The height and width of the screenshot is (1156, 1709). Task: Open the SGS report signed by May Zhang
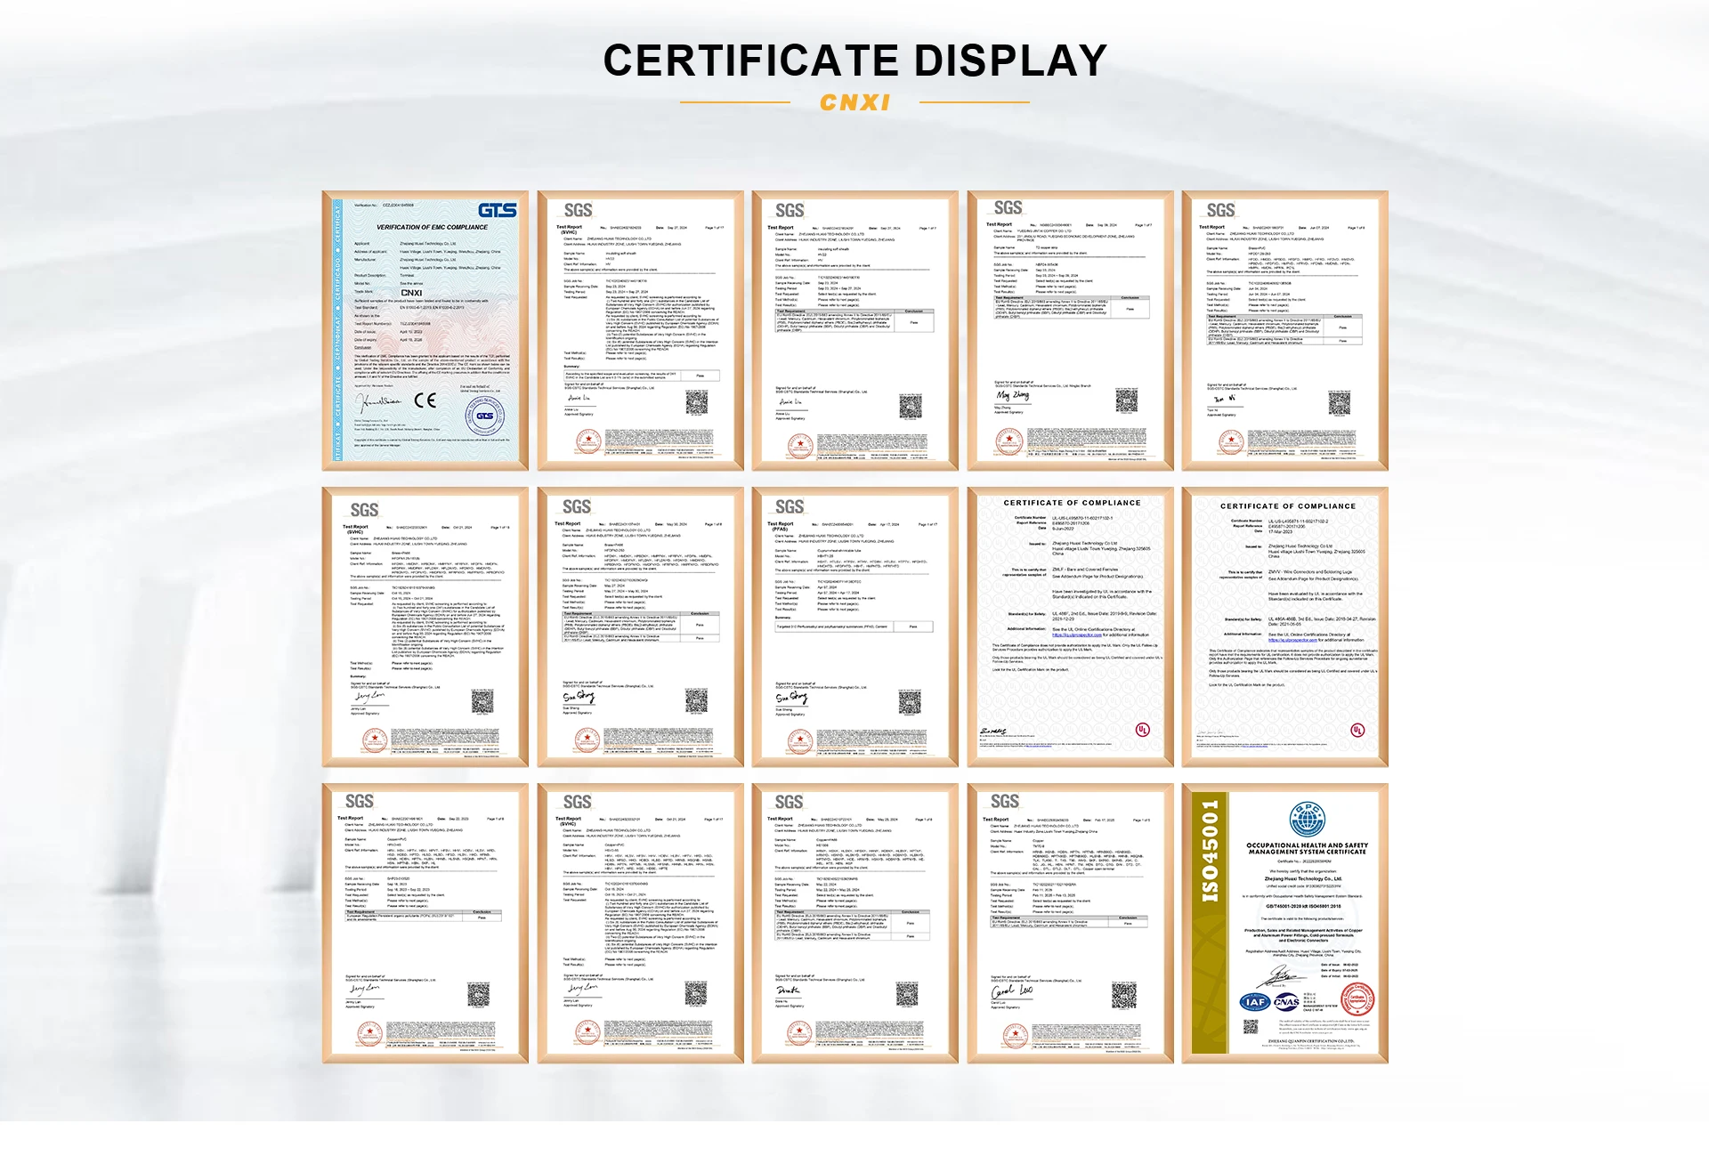click(1070, 330)
